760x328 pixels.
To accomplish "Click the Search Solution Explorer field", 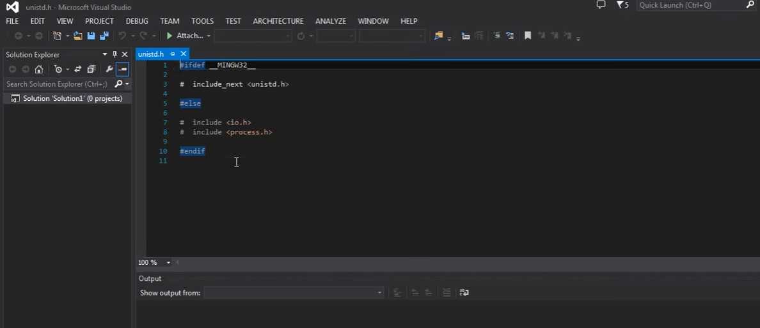I will [x=58, y=84].
